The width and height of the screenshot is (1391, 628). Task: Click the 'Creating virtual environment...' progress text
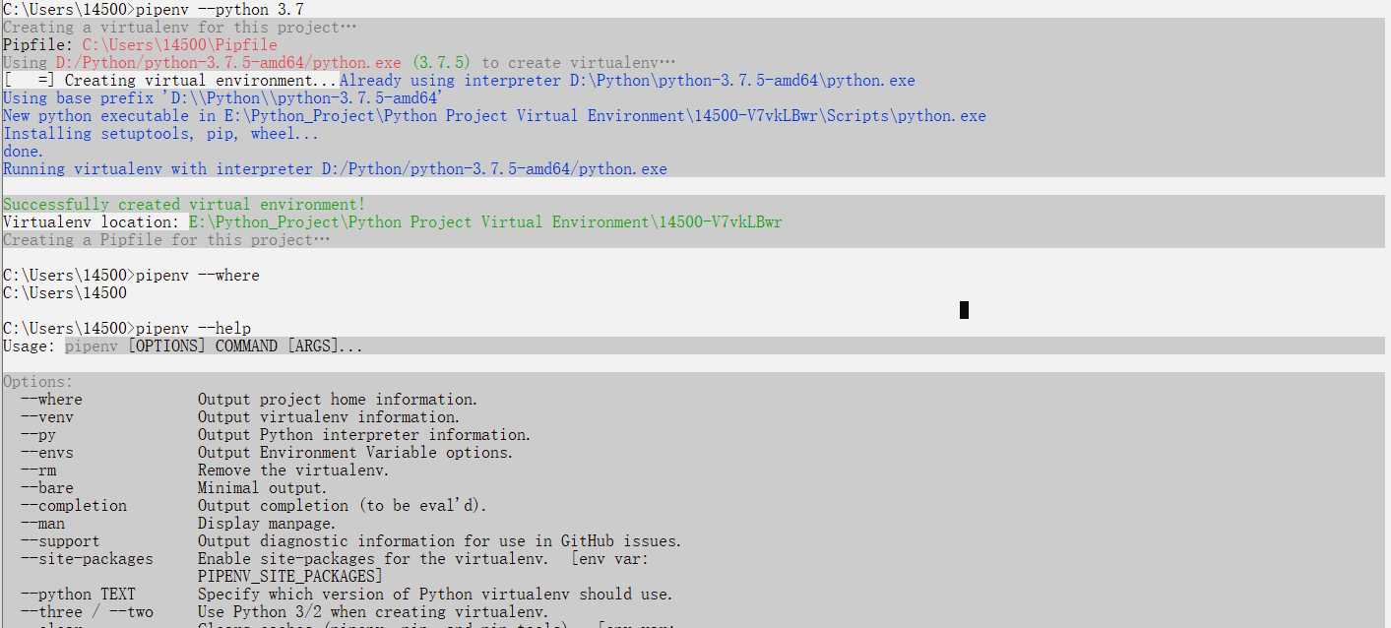(201, 81)
